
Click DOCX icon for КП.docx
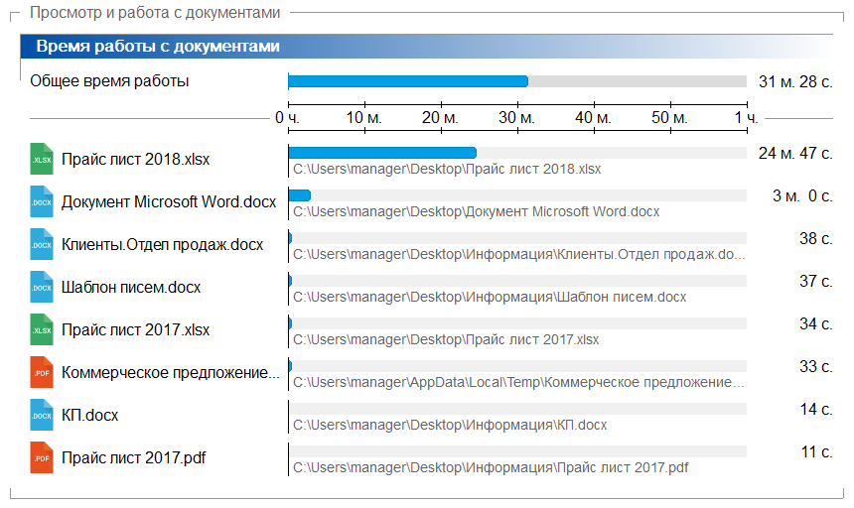[41, 415]
